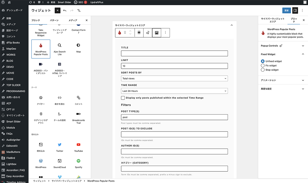Image resolution: width=308 pixels, height=183 pixels.
Task: Select the Fix widget radio option
Action: 263,66
